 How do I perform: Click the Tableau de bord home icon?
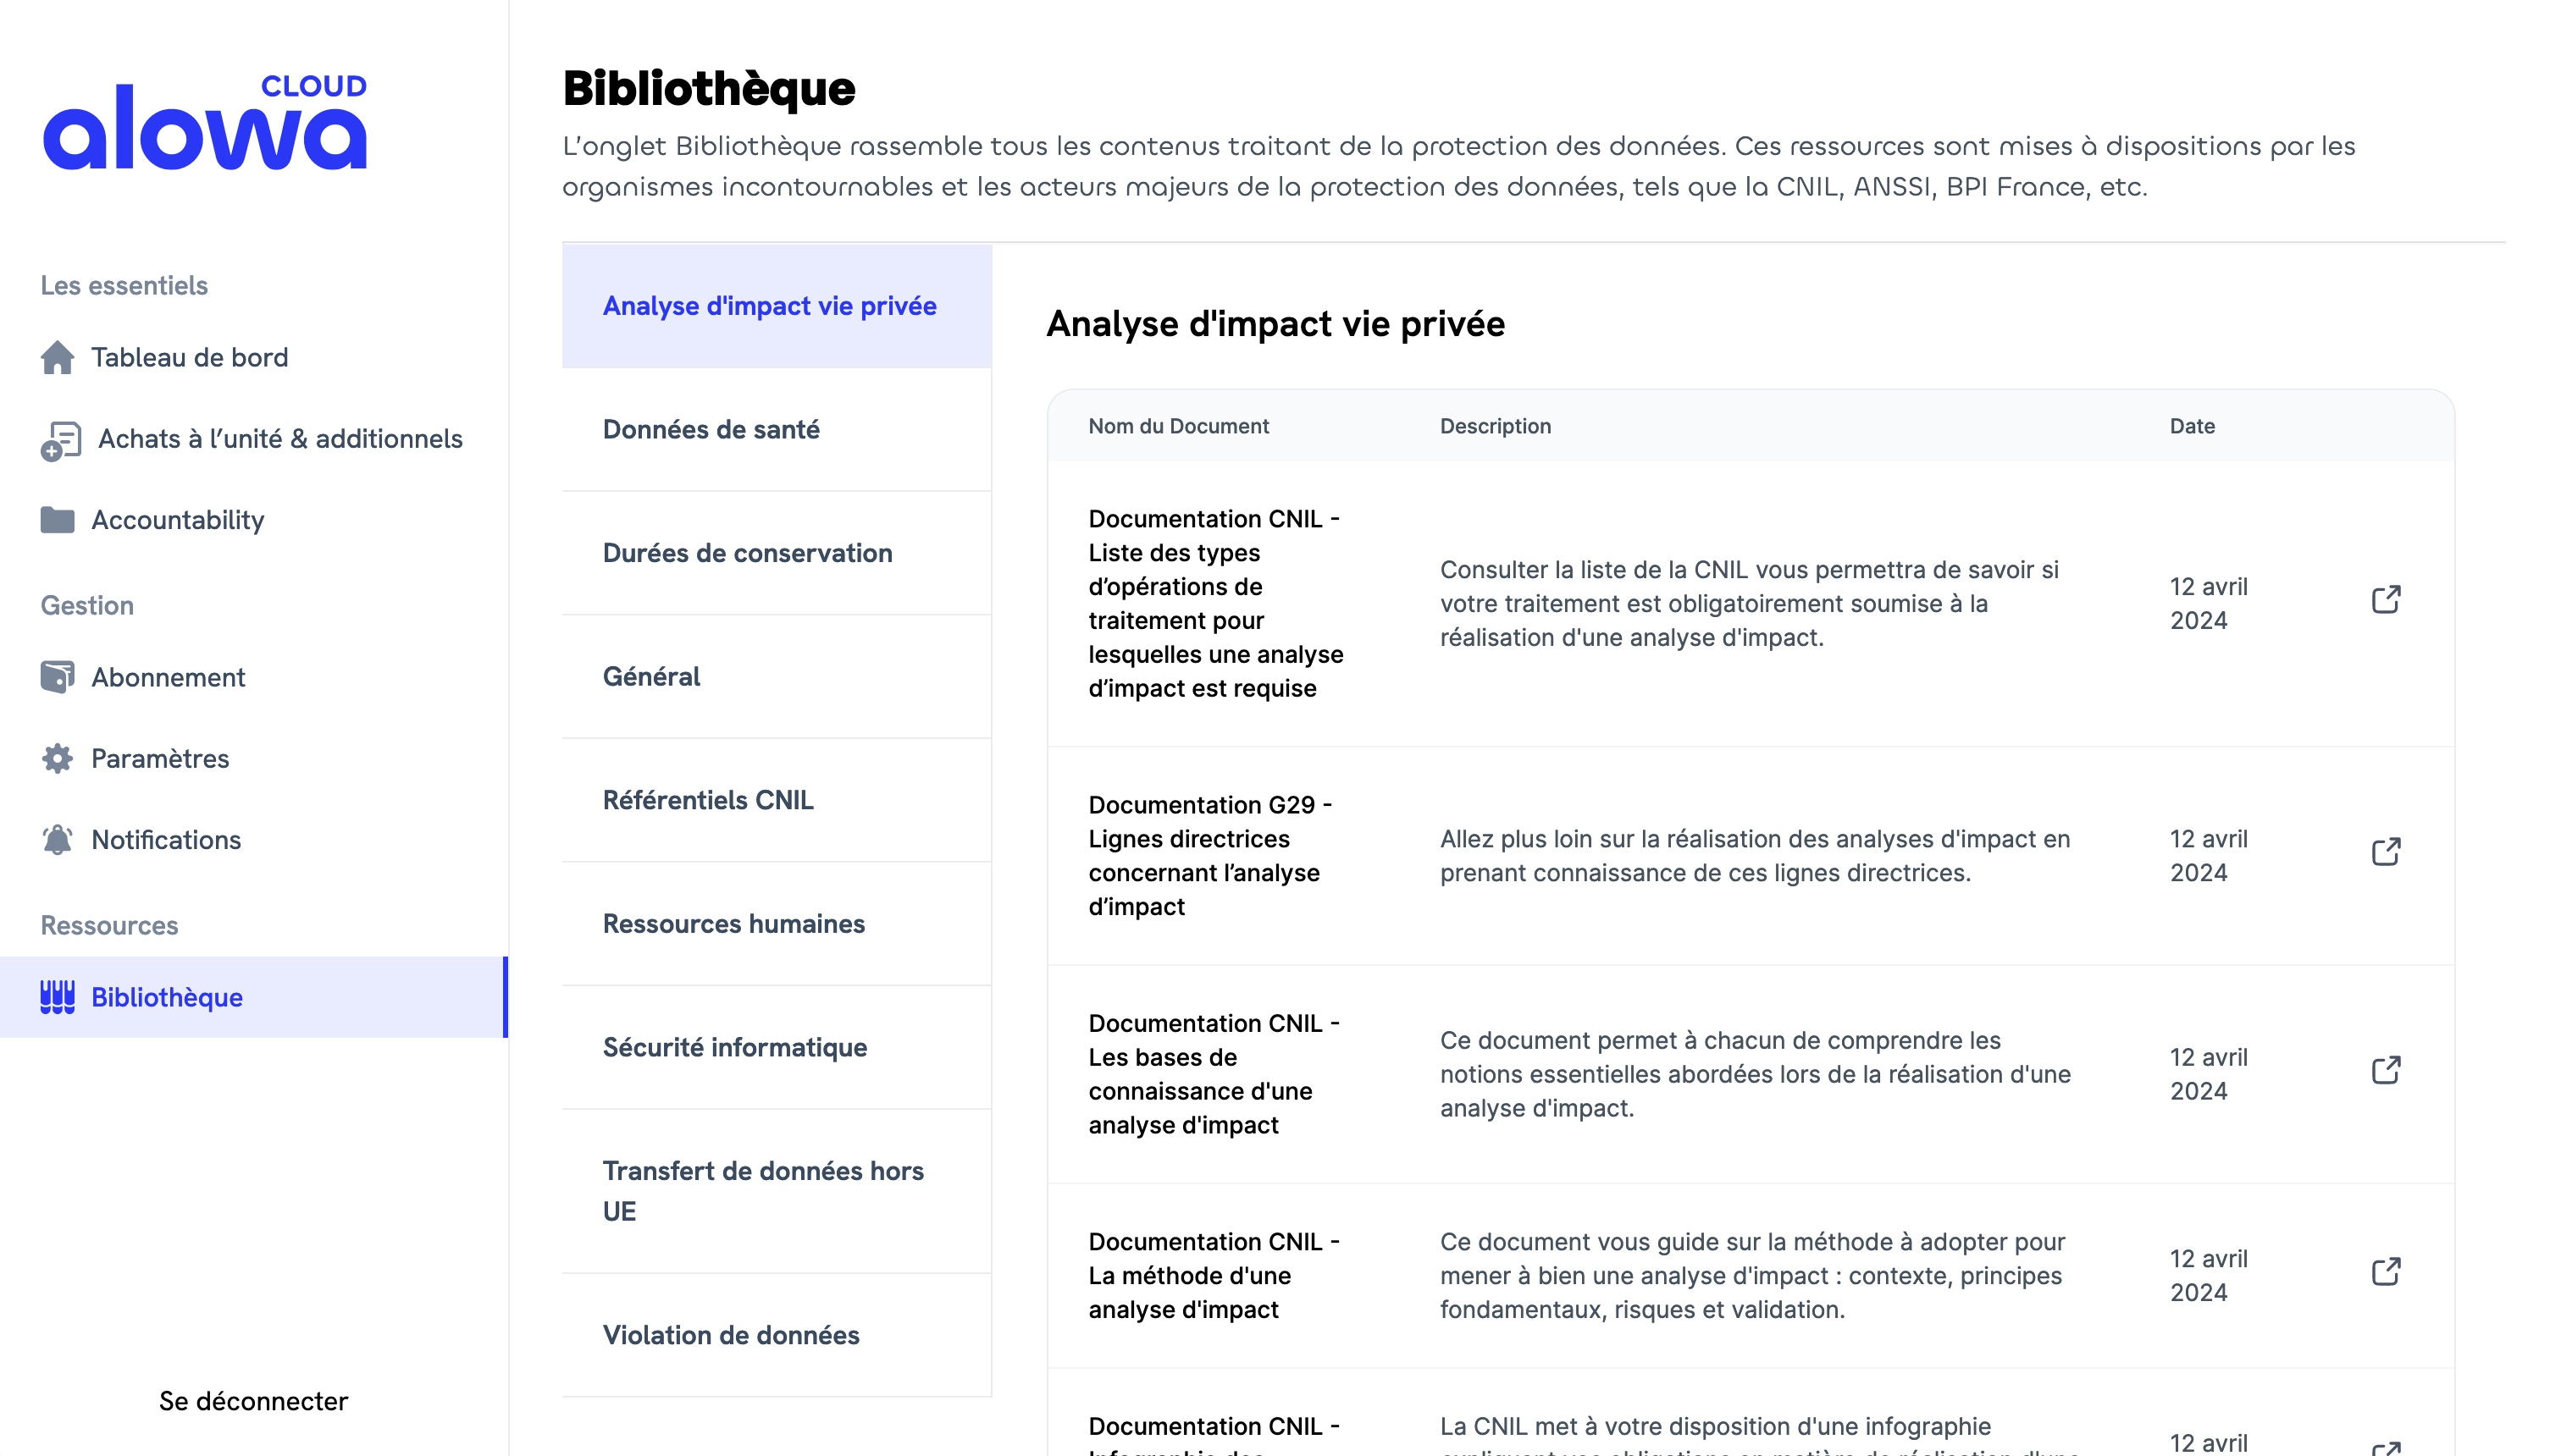(58, 357)
